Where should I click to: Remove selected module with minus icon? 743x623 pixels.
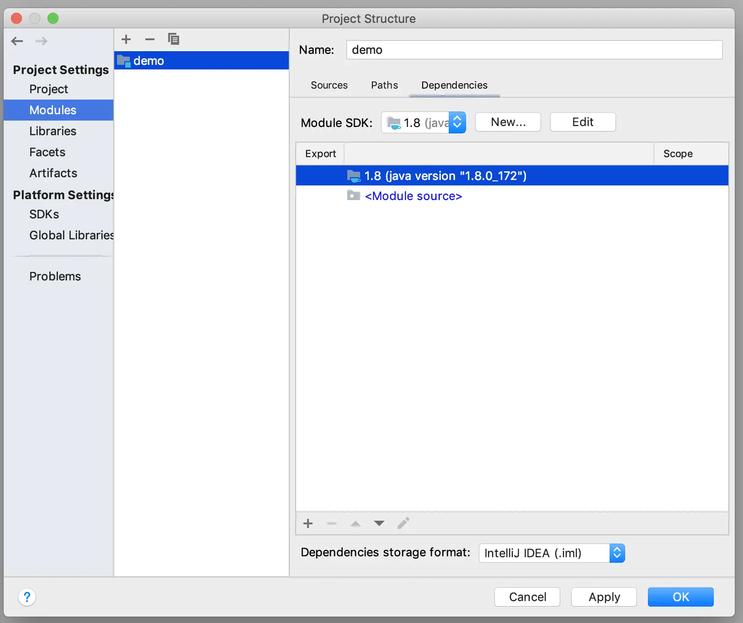[150, 39]
